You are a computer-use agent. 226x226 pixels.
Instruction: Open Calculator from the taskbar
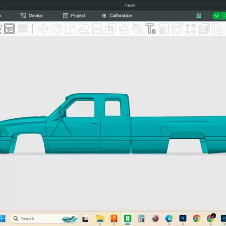coord(141,218)
